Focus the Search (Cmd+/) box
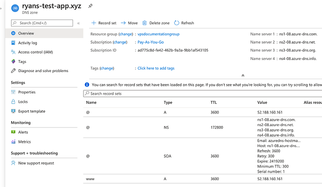 (42, 23)
